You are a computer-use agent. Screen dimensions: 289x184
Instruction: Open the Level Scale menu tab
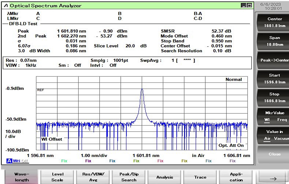pyautogui.click(x=57, y=177)
